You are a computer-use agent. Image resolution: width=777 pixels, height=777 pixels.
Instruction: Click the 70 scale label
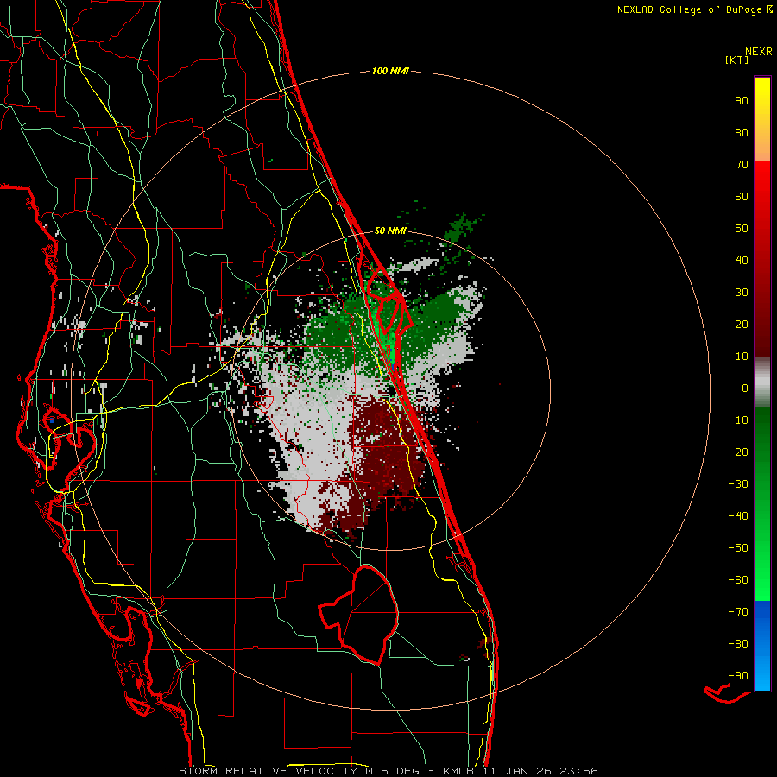click(x=742, y=165)
